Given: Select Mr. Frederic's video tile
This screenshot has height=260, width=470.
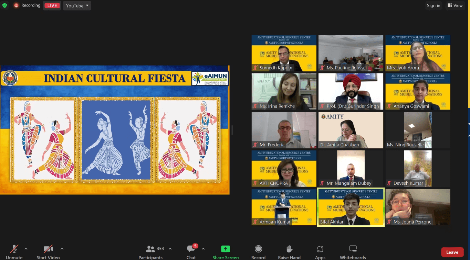Looking at the screenshot, I should point(284,130).
